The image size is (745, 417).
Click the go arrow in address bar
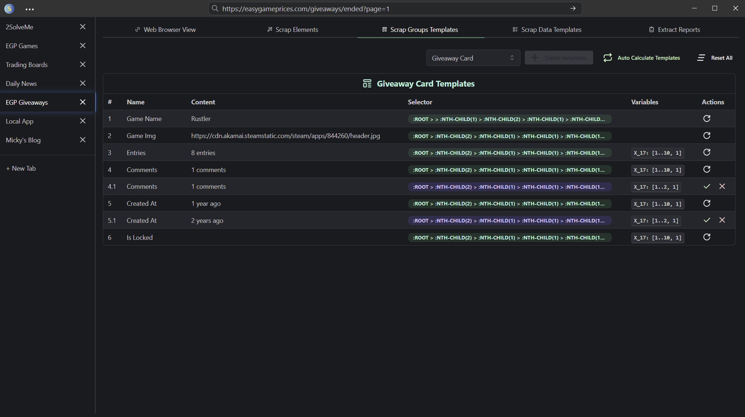click(573, 8)
